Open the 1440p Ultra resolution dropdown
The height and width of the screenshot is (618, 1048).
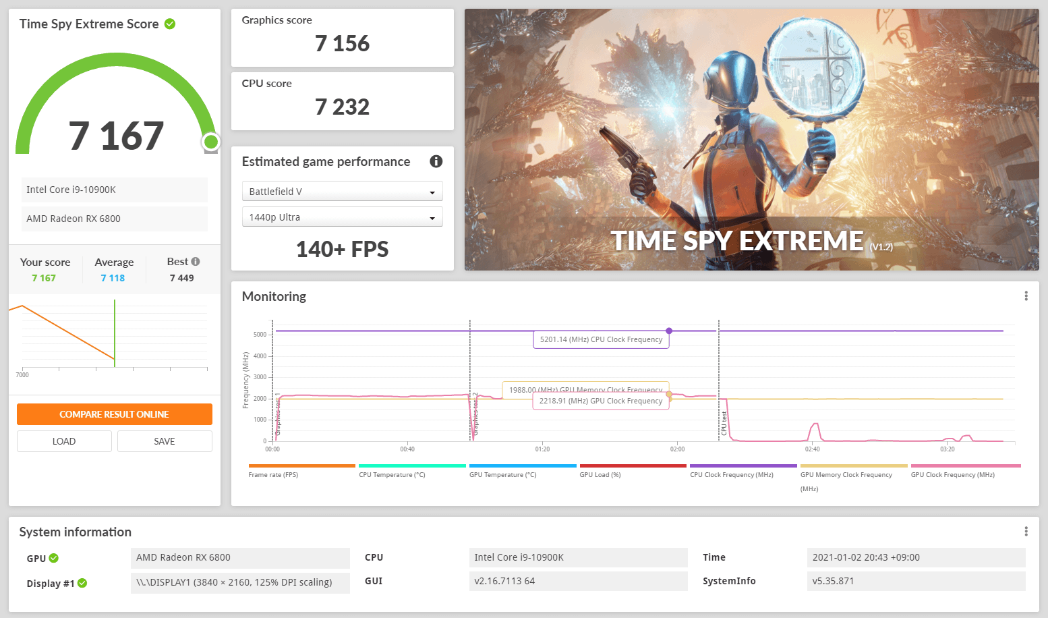343,217
